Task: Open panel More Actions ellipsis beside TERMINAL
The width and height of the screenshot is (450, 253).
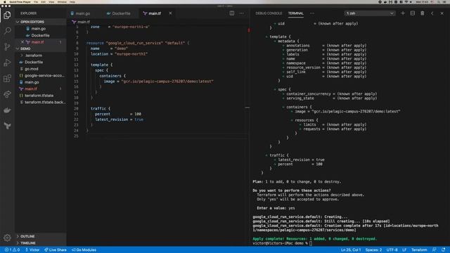Action: [x=312, y=13]
